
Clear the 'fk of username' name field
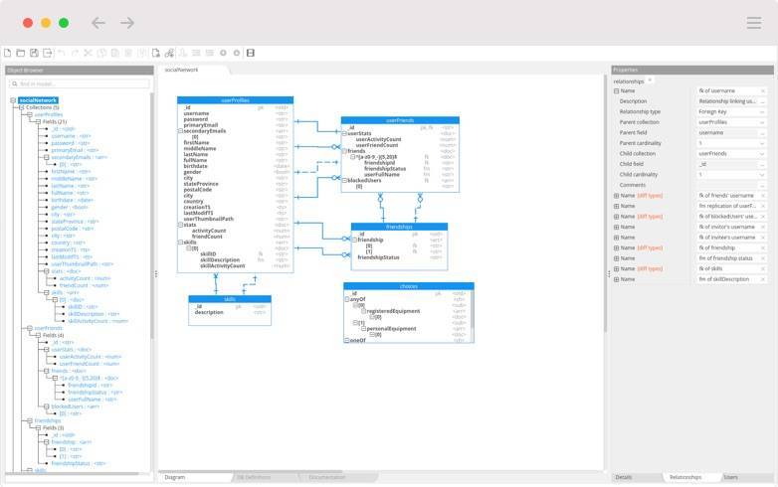(763, 90)
